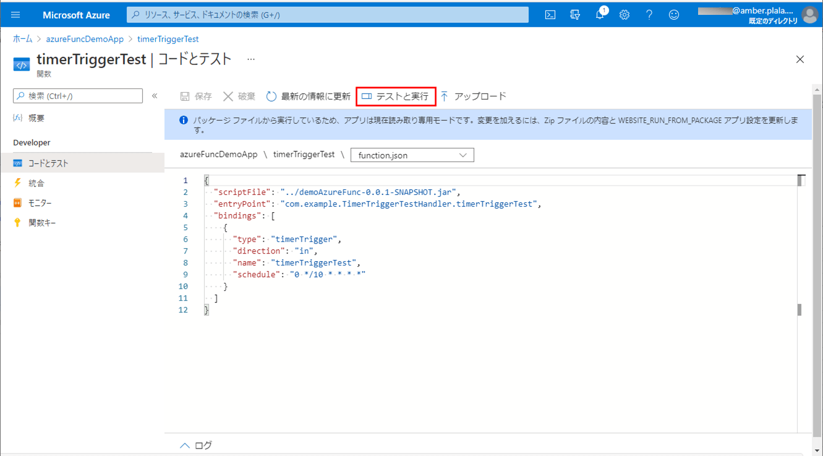Click the azureFuncDemoApp path segment above editor

tap(219, 155)
